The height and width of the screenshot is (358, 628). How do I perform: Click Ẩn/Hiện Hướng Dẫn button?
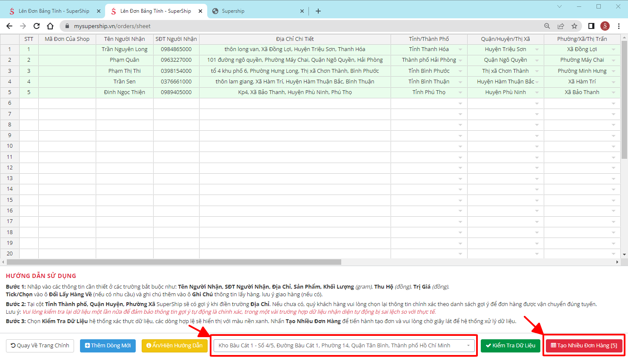click(174, 346)
